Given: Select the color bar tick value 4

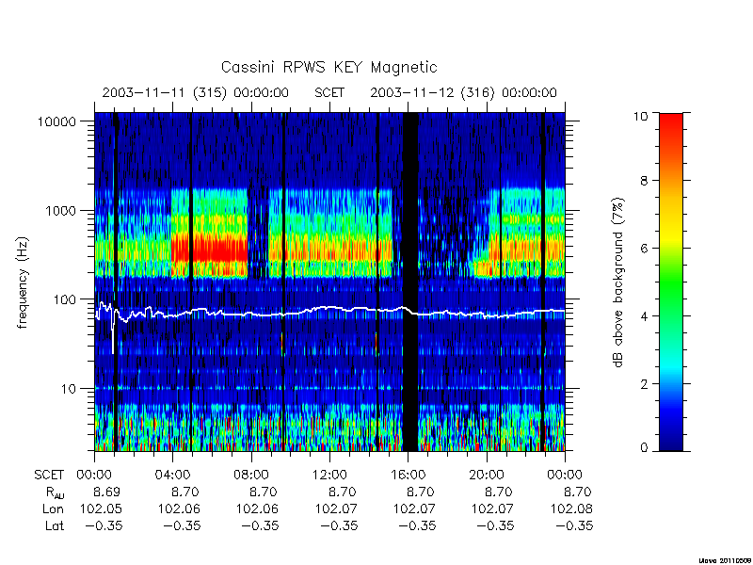Looking at the screenshot, I should [x=644, y=316].
